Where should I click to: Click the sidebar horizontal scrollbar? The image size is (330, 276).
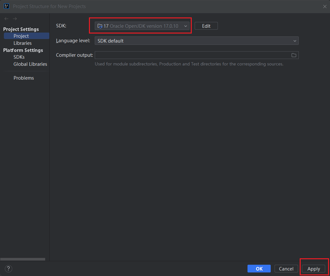click(x=23, y=259)
